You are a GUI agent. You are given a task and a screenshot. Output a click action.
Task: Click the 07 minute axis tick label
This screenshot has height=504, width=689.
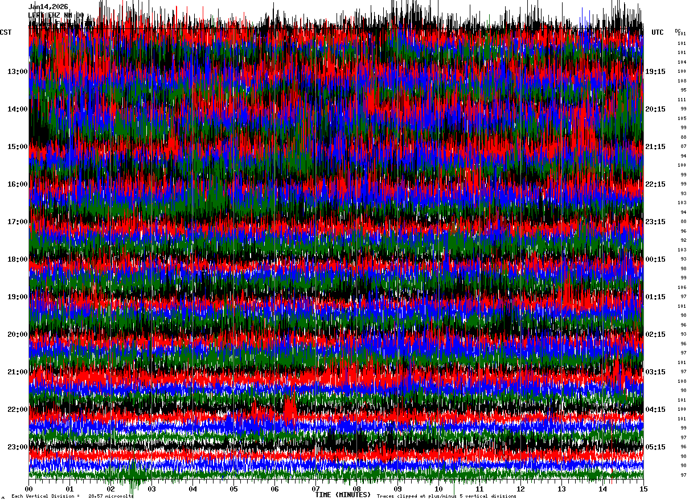pos(316,489)
